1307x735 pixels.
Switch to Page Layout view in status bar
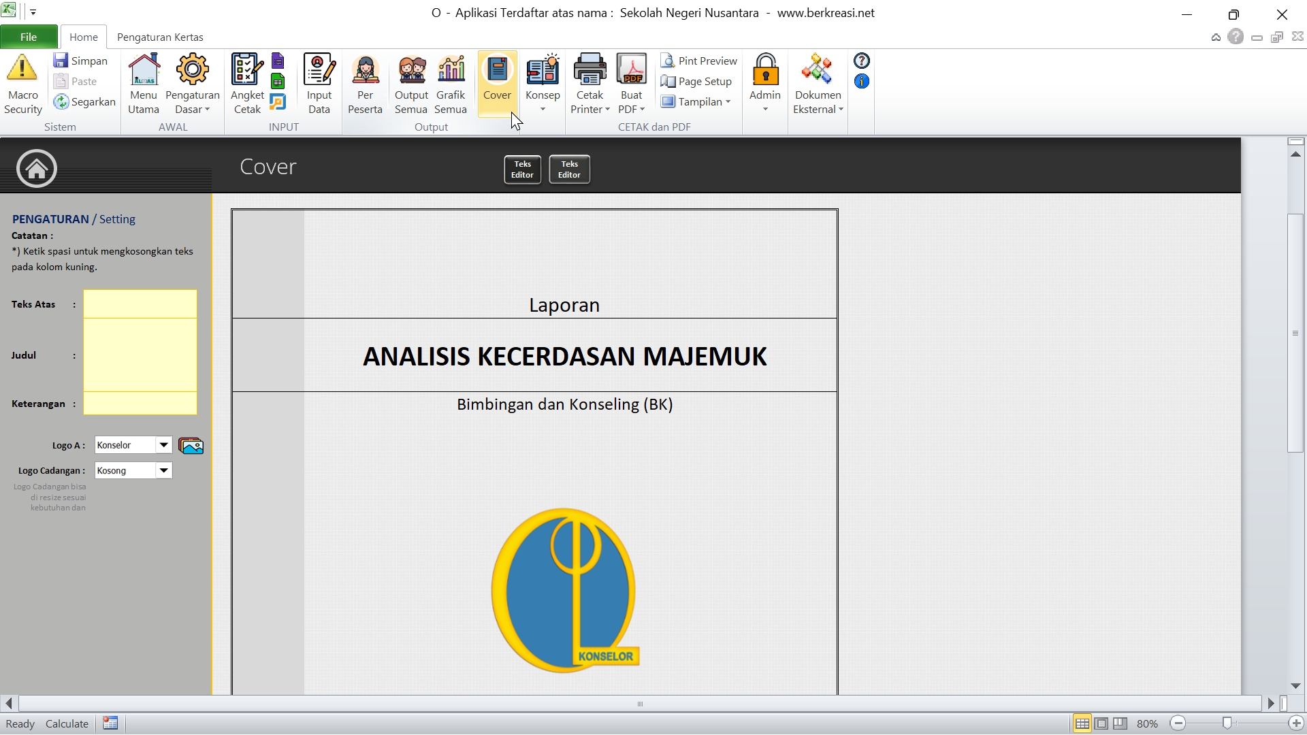coord(1101,723)
